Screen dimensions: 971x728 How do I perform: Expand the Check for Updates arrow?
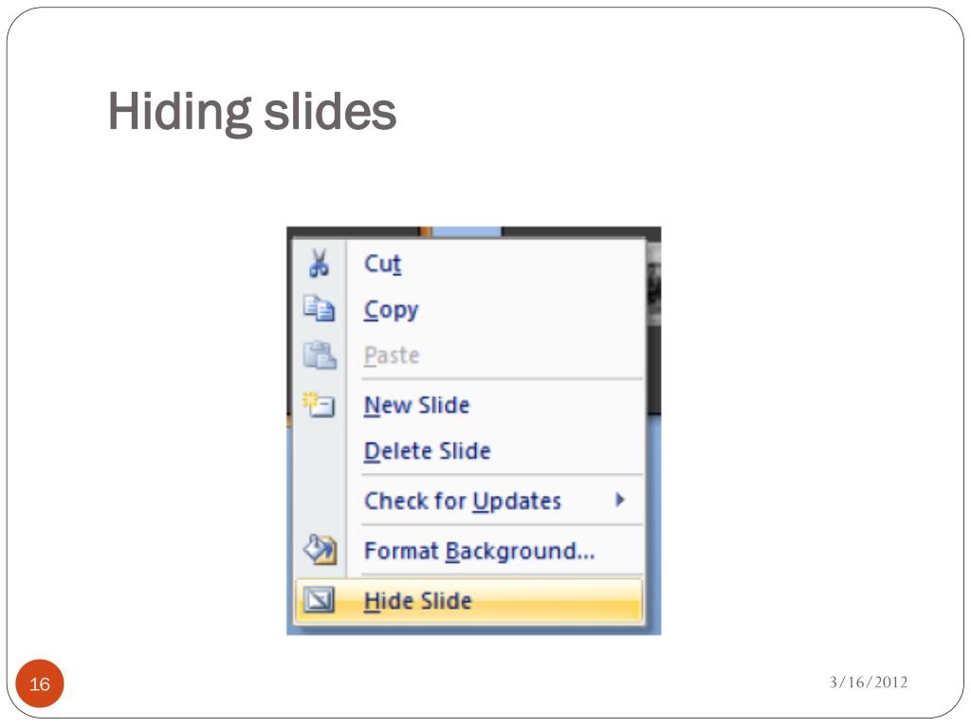click(620, 500)
